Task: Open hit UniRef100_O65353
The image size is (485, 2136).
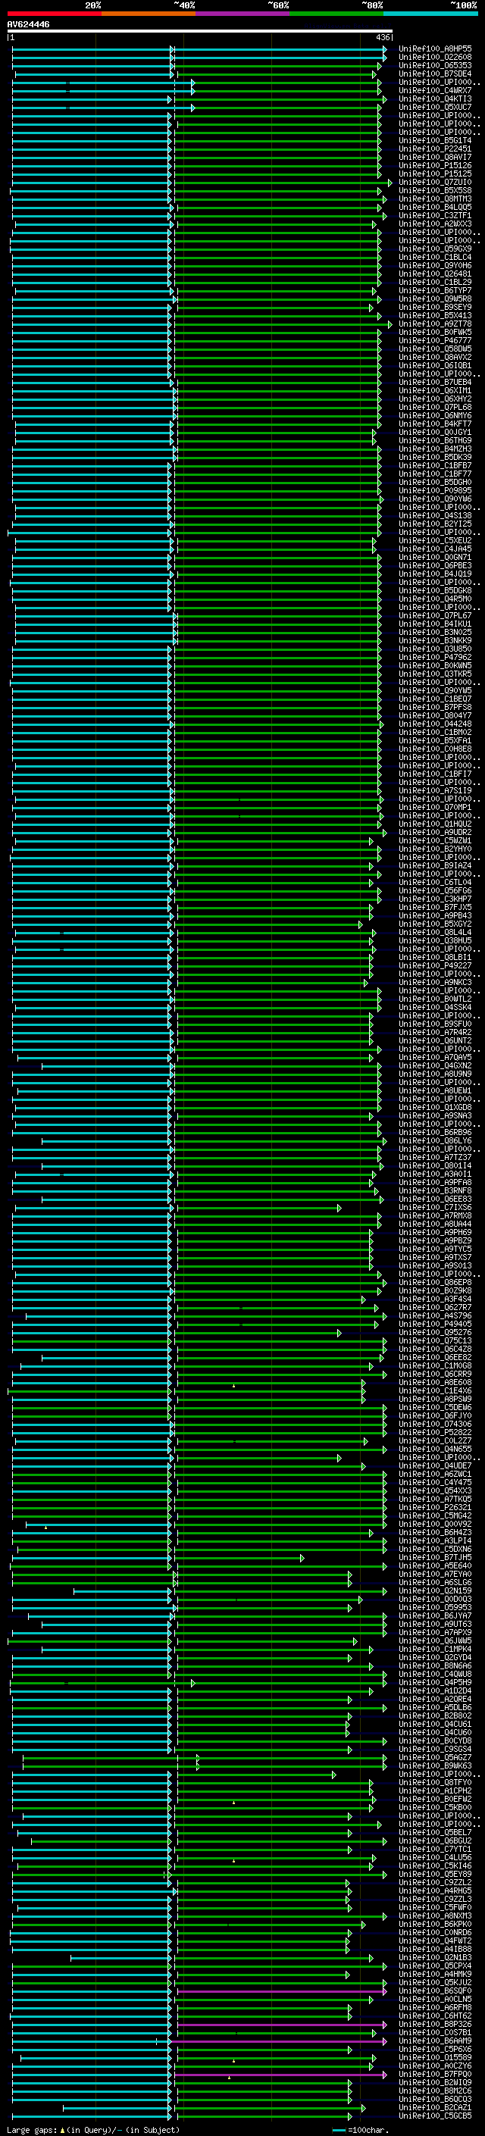Action: (435, 65)
